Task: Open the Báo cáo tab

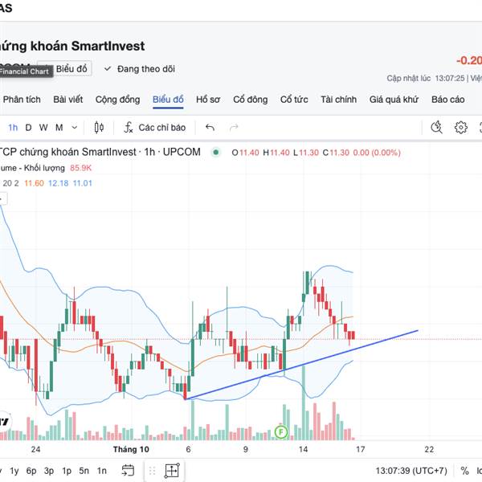Action: 447,100
